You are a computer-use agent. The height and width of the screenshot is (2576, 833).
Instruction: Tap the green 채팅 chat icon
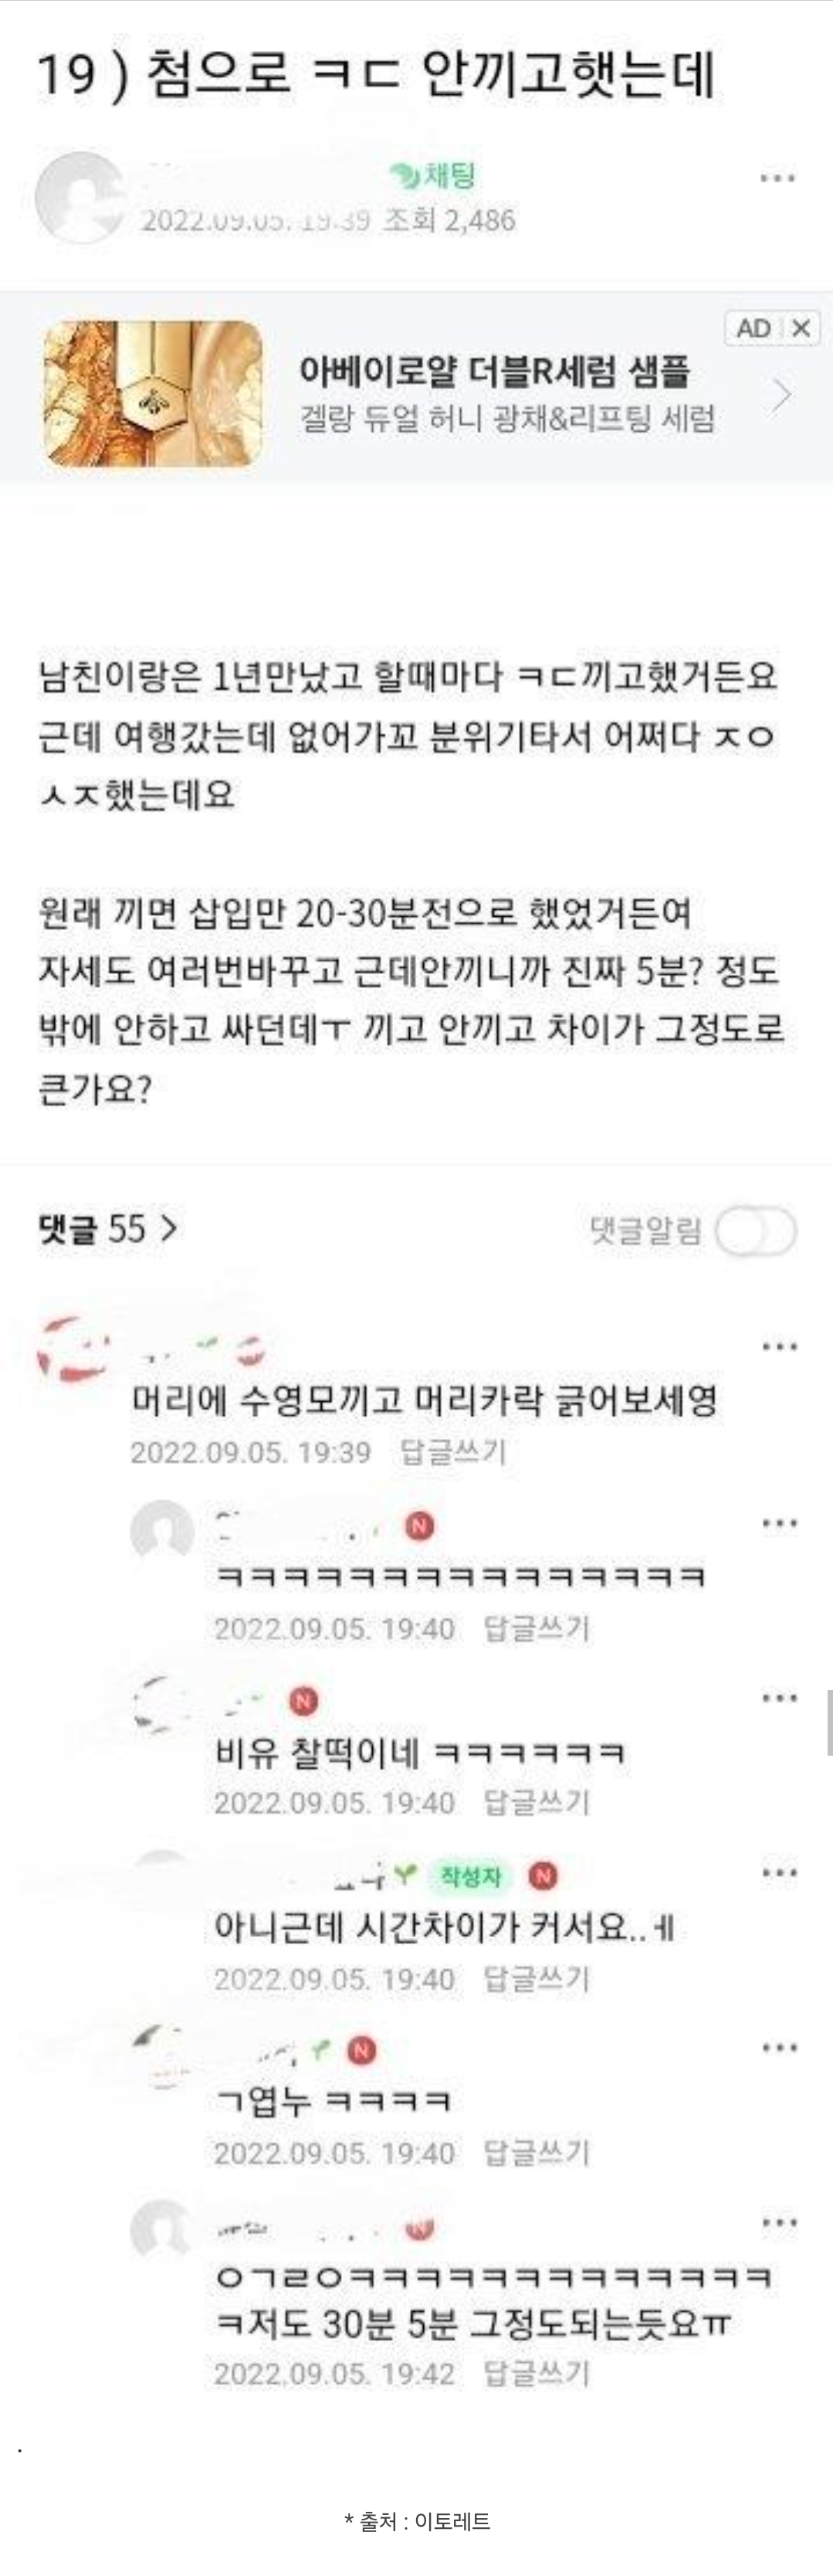432,176
